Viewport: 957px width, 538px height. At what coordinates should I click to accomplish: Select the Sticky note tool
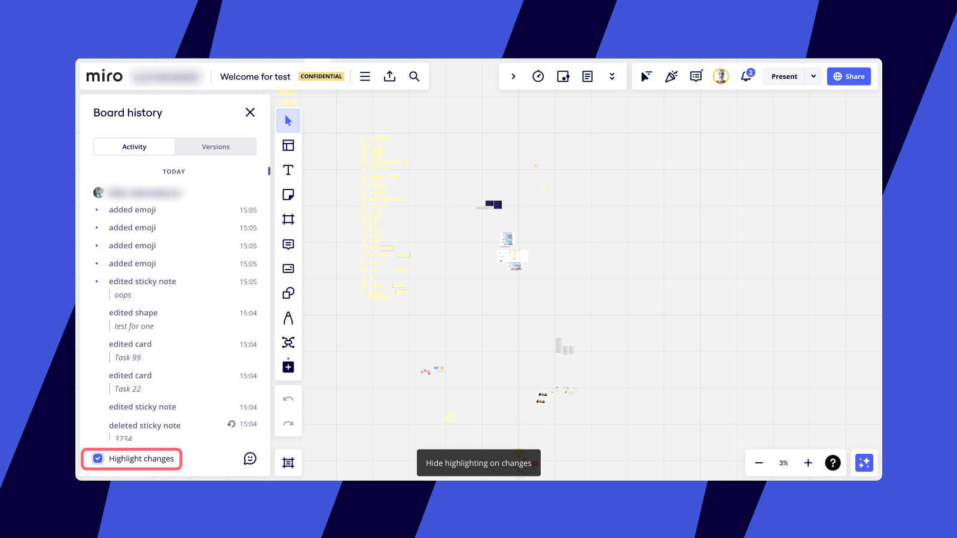pos(288,195)
